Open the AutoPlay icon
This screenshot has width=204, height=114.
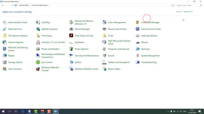point(38,22)
